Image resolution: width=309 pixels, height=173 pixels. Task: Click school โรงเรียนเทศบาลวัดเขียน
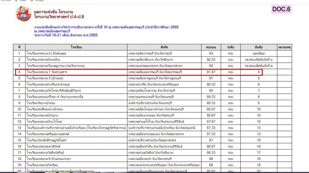42,165
